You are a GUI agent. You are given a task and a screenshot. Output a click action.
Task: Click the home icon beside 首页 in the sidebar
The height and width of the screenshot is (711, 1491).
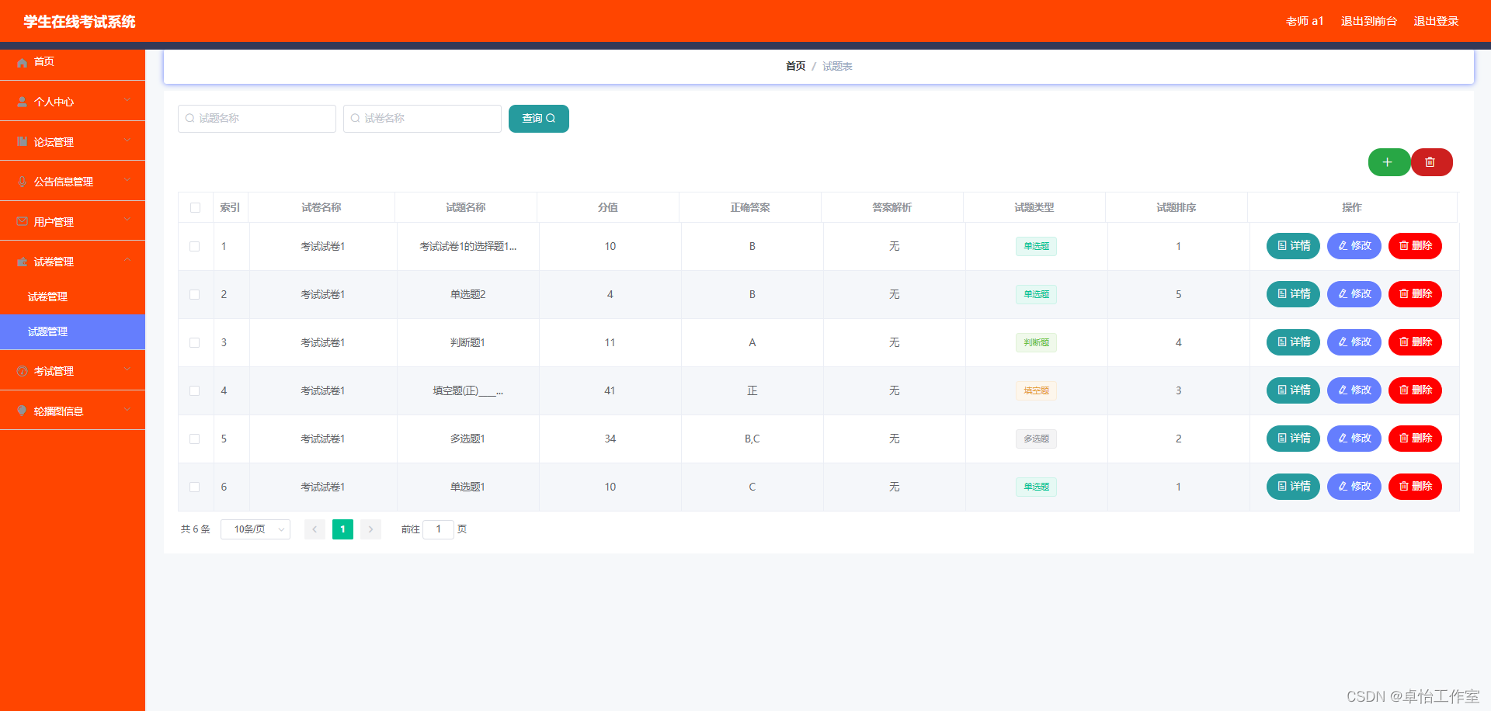(22, 62)
